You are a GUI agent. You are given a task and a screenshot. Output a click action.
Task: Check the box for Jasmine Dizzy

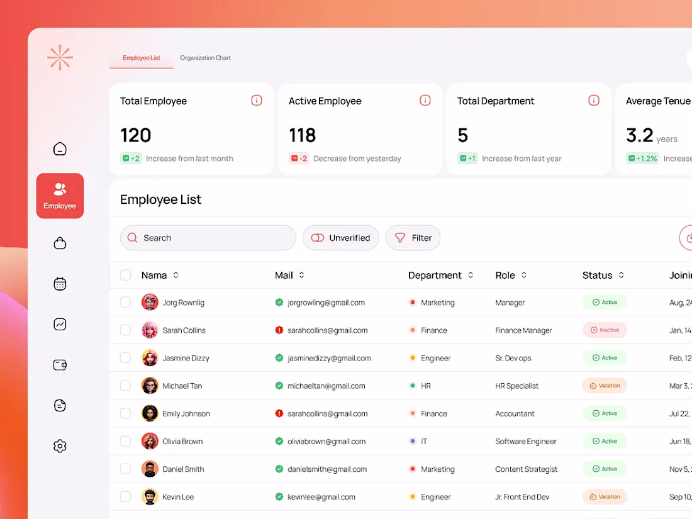[x=125, y=358]
